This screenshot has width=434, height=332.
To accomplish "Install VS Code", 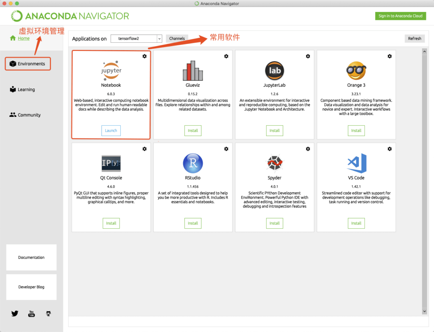I will 356,223.
